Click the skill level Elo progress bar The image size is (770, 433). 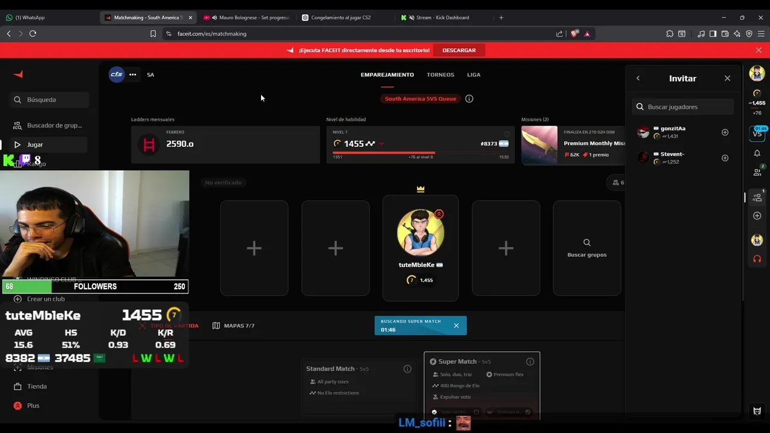420,152
